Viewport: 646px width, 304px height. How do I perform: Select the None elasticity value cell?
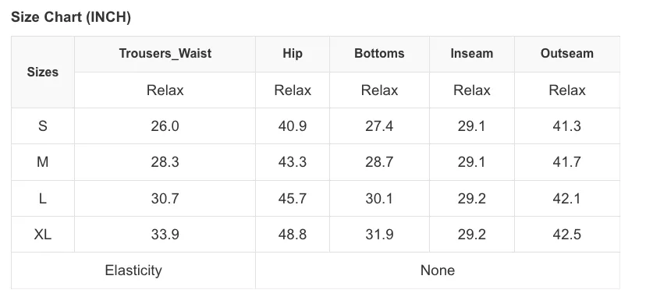click(438, 270)
